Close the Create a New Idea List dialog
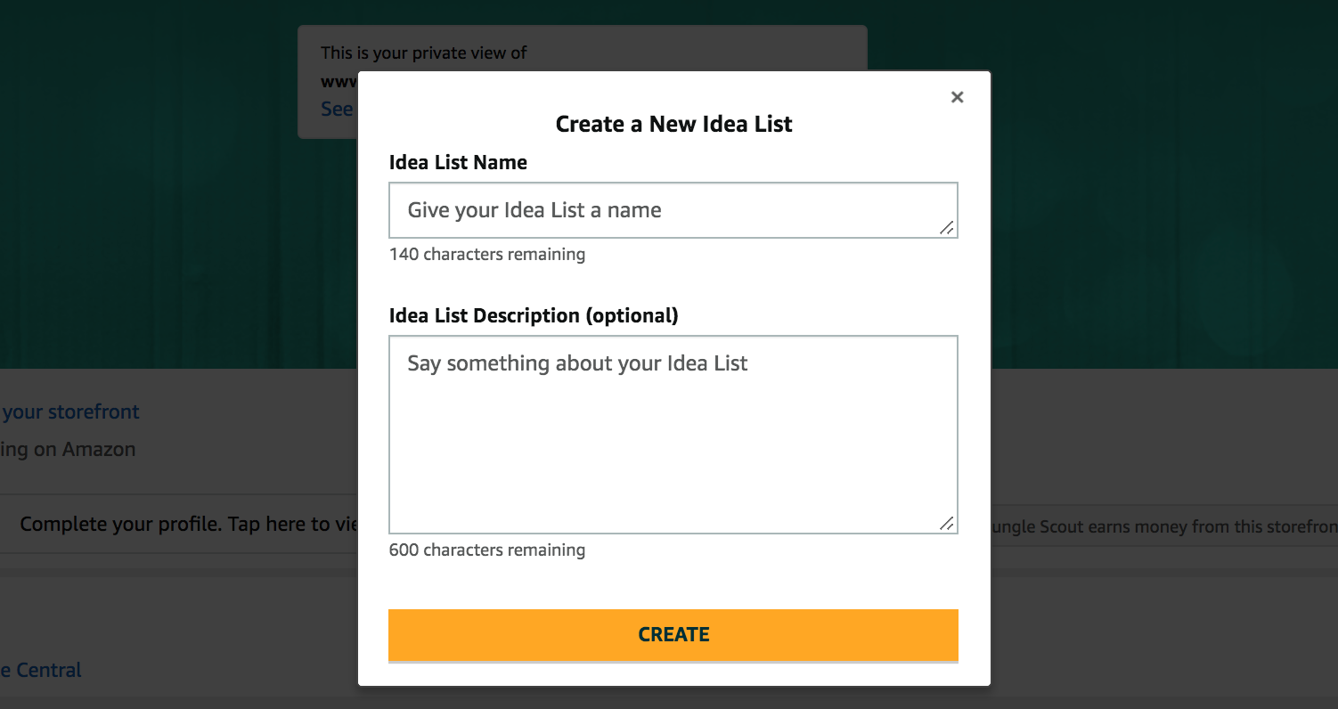Screen dimensions: 1338x709 tap(958, 97)
